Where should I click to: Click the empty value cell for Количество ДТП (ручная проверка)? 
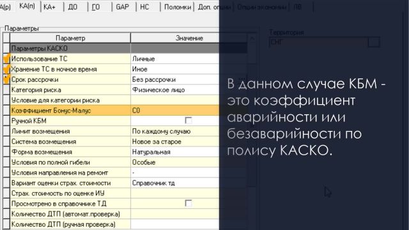click(174, 224)
